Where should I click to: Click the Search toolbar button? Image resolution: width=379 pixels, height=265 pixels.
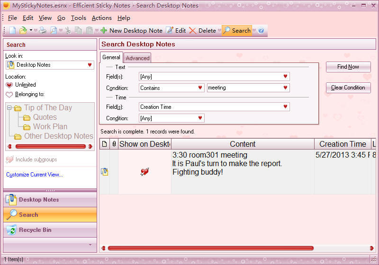tap(236, 31)
